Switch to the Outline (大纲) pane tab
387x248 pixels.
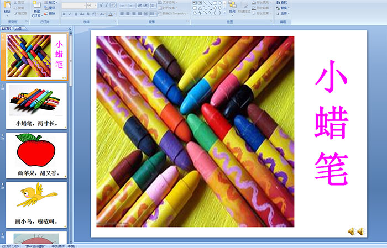pyautogui.click(x=19, y=29)
